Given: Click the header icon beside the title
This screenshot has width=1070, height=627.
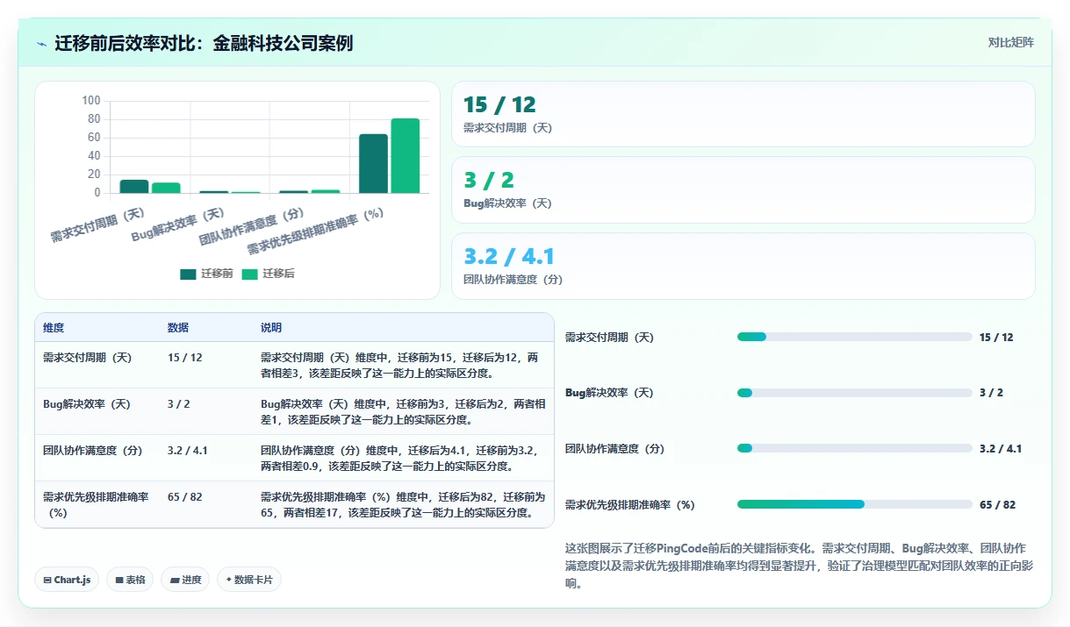Looking at the screenshot, I should coord(42,43).
